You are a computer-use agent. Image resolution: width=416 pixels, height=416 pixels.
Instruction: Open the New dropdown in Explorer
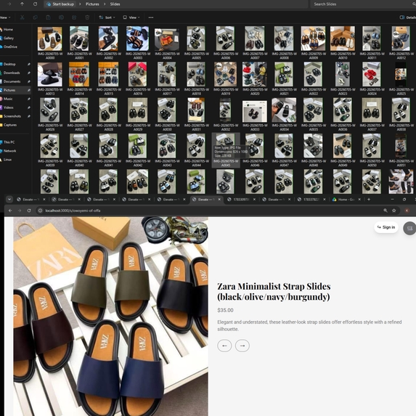(x=5, y=17)
